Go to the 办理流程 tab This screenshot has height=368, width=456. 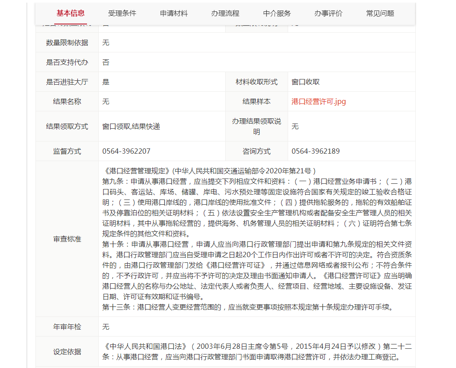225,14
